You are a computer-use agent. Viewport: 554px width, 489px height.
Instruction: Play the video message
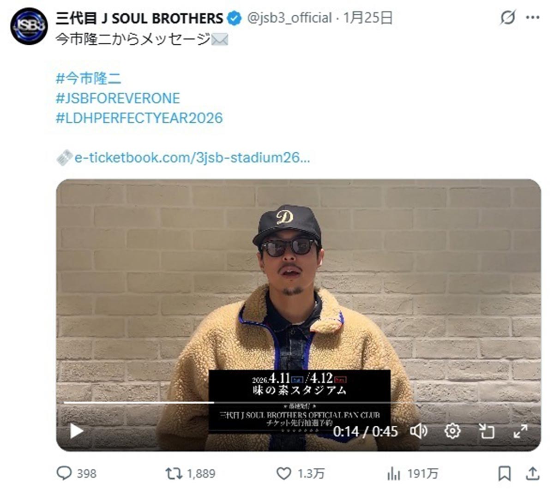click(x=76, y=431)
